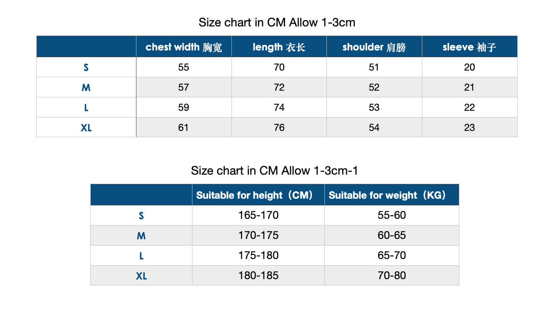Click the weight range 60-65 cell
This screenshot has width=552, height=313.
(x=392, y=235)
